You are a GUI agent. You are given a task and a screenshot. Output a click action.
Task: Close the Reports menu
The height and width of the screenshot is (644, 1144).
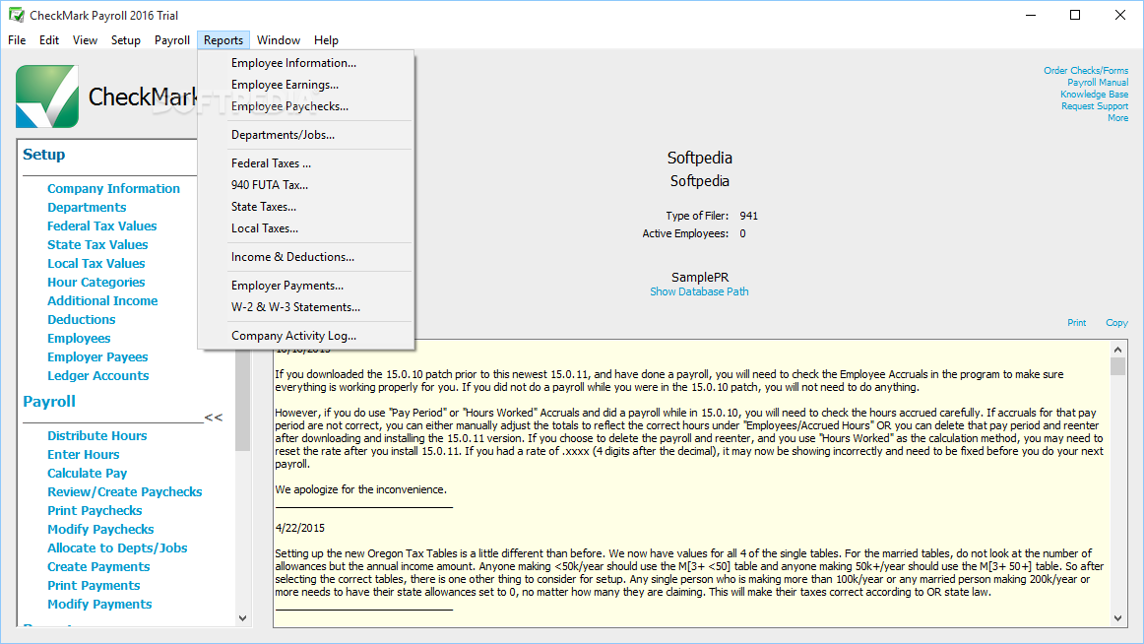[x=223, y=40]
